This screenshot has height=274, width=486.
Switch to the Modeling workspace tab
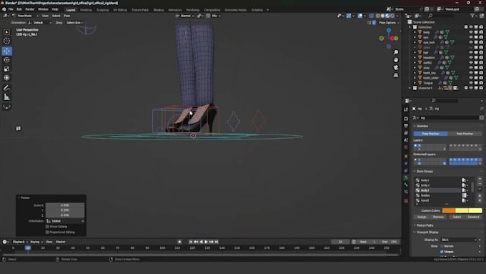pyautogui.click(x=86, y=10)
